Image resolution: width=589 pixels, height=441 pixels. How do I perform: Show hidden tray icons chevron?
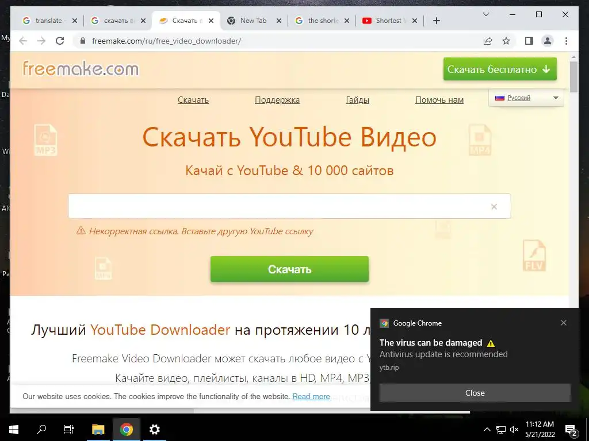point(487,430)
